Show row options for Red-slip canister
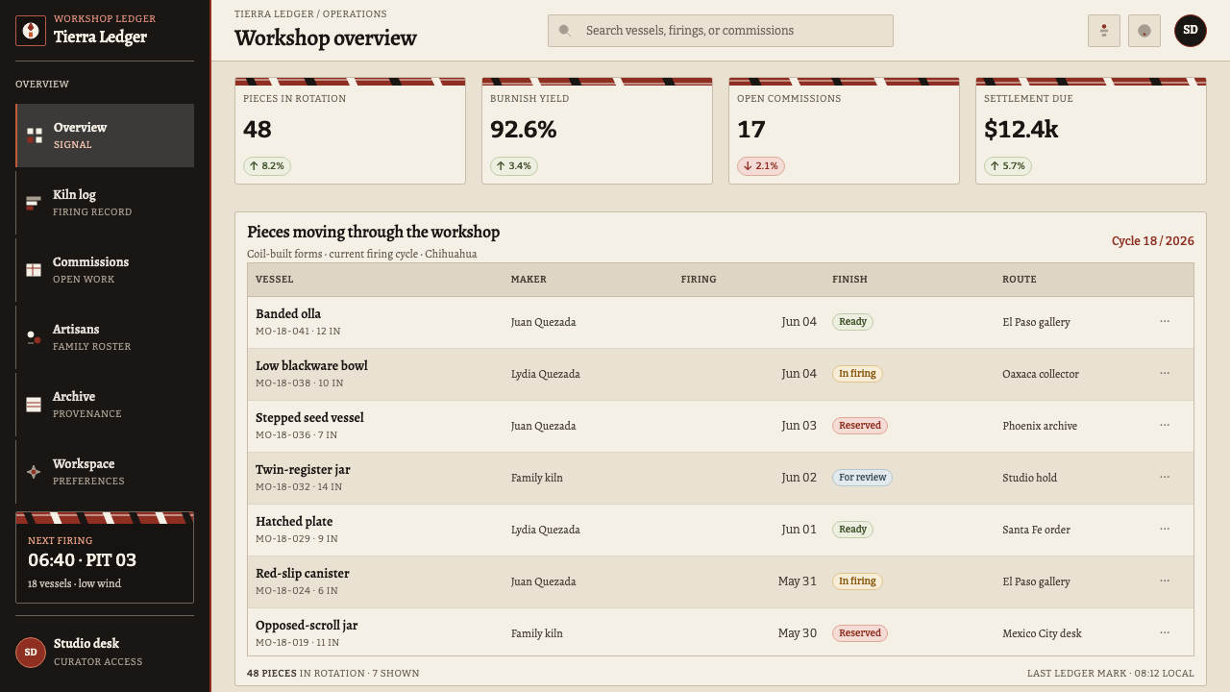Screen dimensions: 1230x692 1165,581
